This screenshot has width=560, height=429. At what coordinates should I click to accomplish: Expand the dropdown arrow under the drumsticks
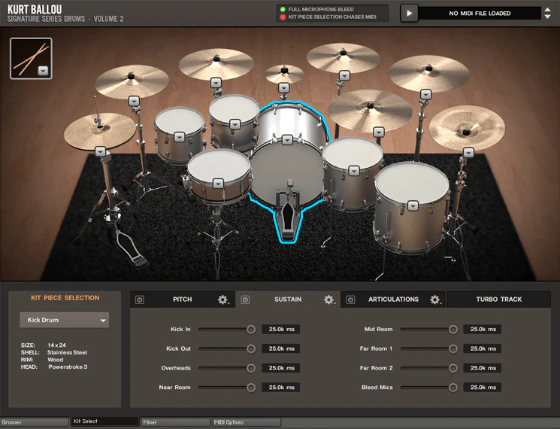(x=43, y=71)
